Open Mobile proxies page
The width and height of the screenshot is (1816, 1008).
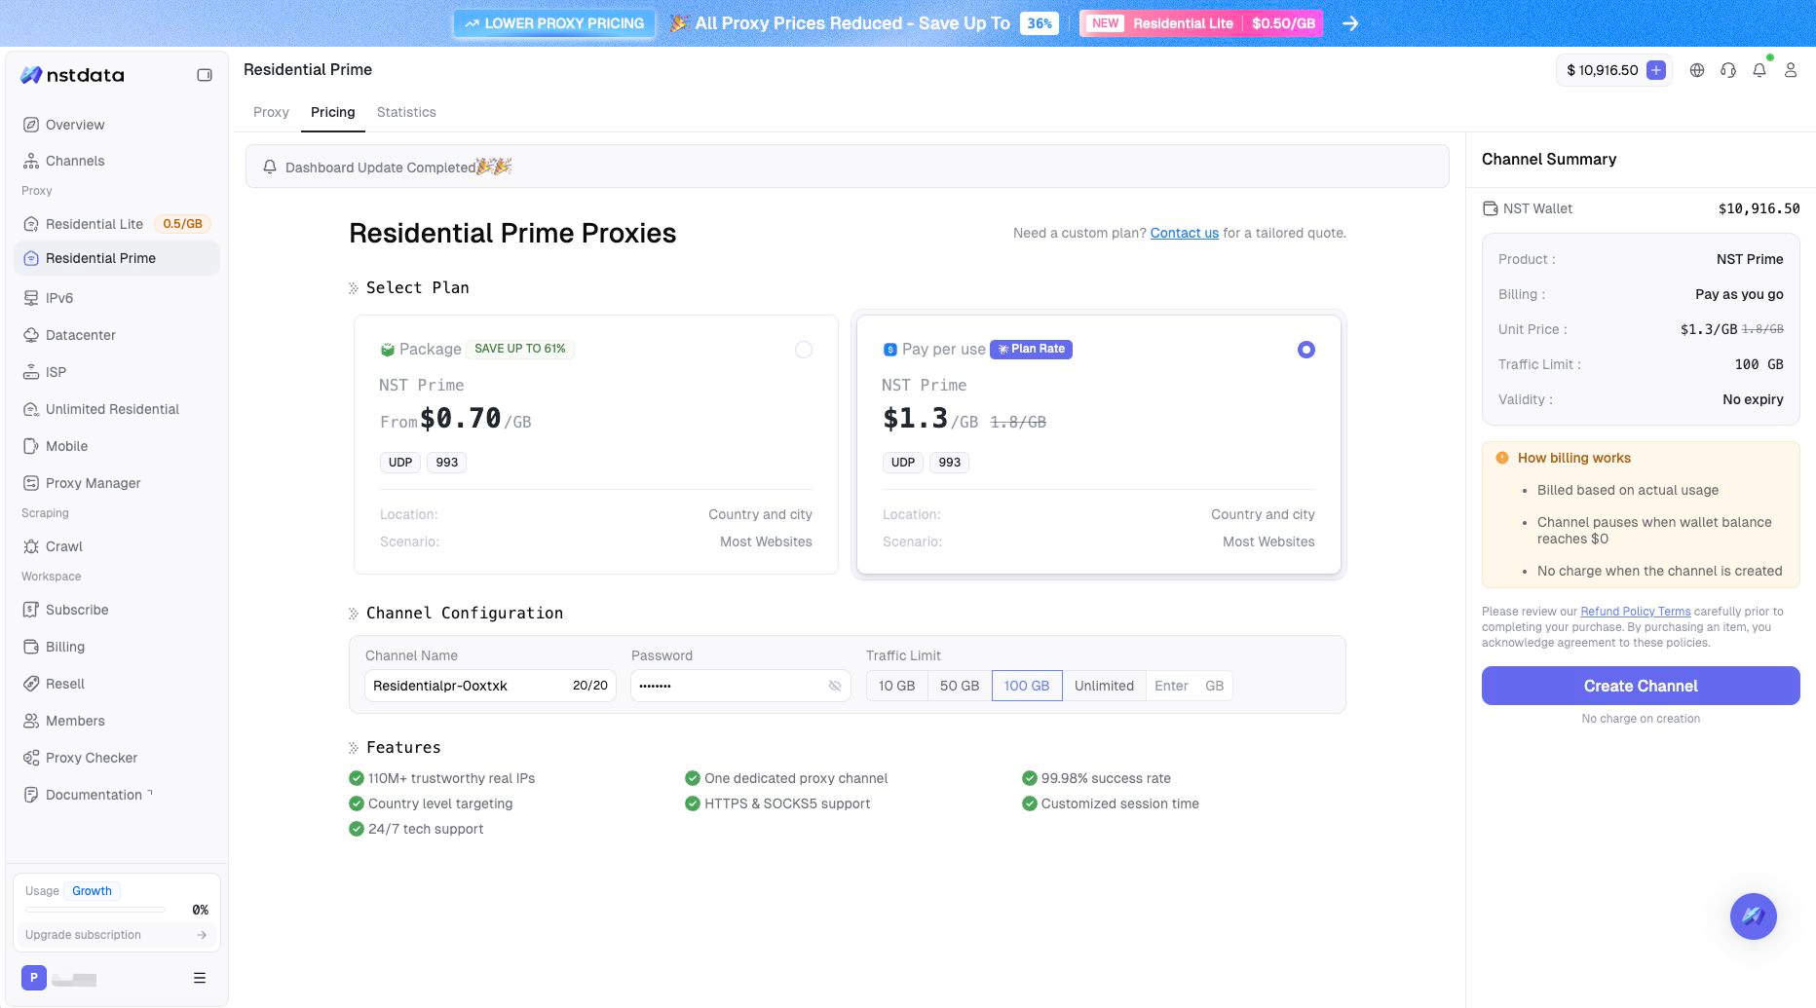[117, 446]
